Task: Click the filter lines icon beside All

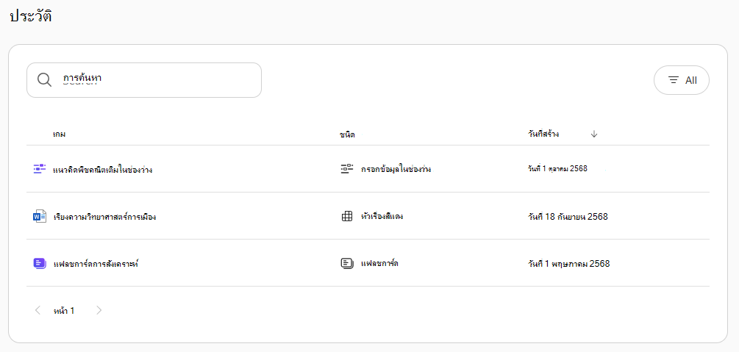Action: click(x=674, y=80)
